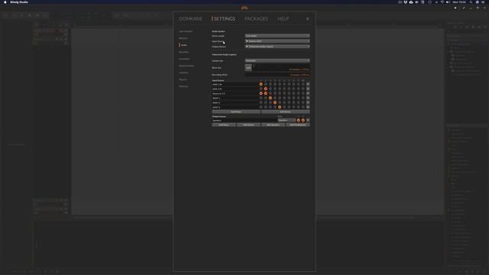Open the SETTINGS tab in dashboard

click(225, 18)
